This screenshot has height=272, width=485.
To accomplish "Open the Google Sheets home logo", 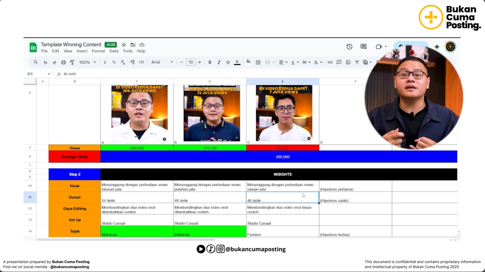I will pyautogui.click(x=33, y=47).
